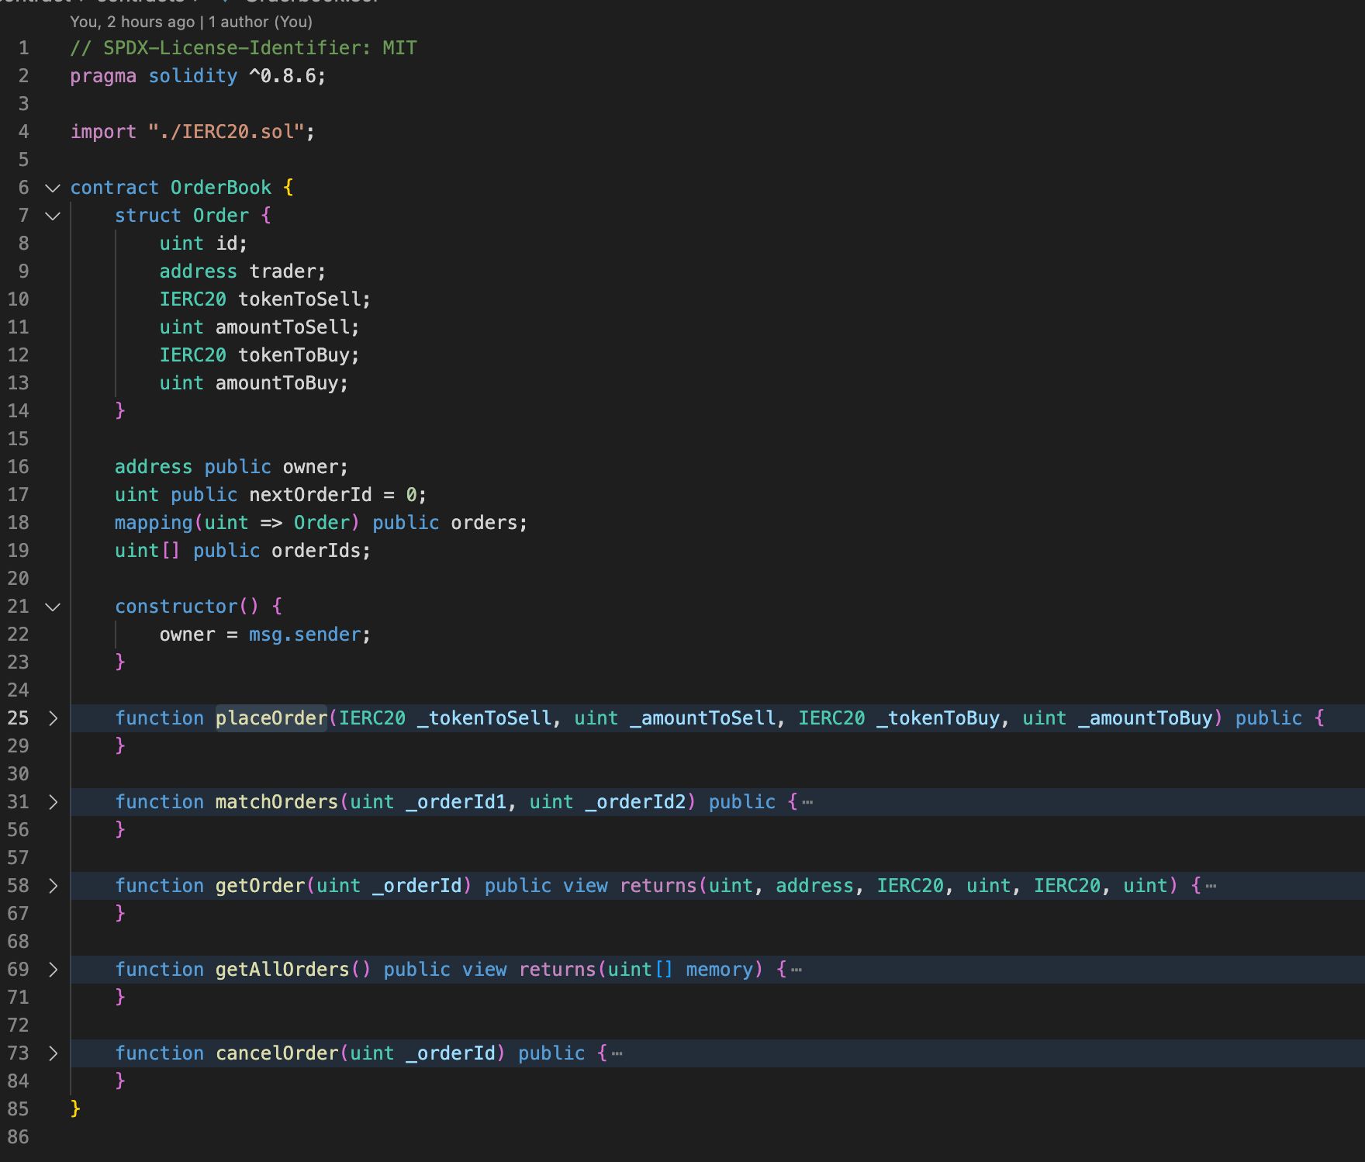This screenshot has height=1162, width=1365.
Task: Click the 'amountToSell' struct field
Action: point(282,327)
